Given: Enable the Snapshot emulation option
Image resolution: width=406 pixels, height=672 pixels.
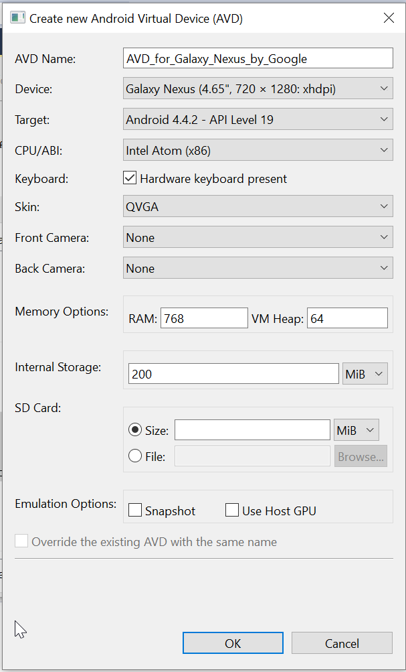Looking at the screenshot, I should coord(135,511).
